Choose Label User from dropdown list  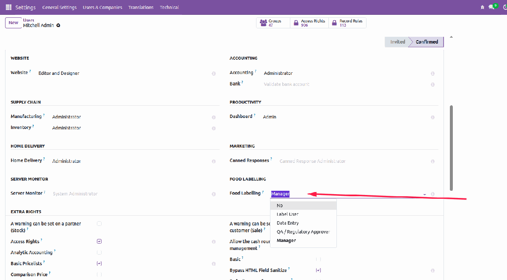303,214
